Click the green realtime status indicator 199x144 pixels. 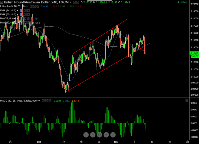183,2
